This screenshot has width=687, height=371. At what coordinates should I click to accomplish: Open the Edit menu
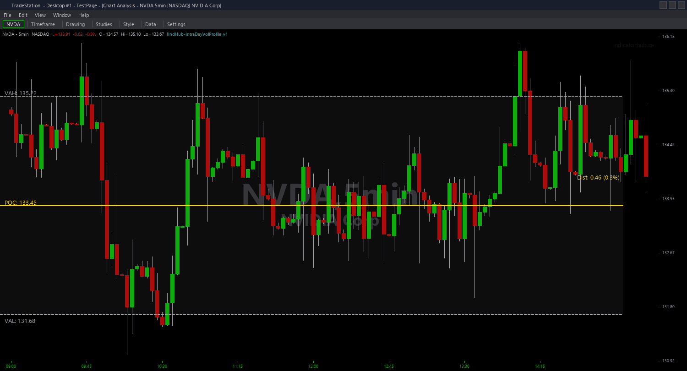22,15
